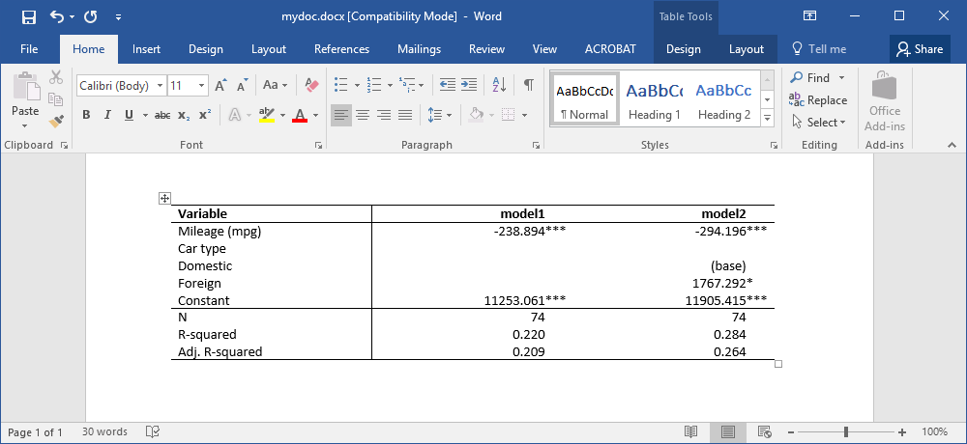
Task: Open the Customize Quick Access Toolbar dropdown
Action: (118, 17)
